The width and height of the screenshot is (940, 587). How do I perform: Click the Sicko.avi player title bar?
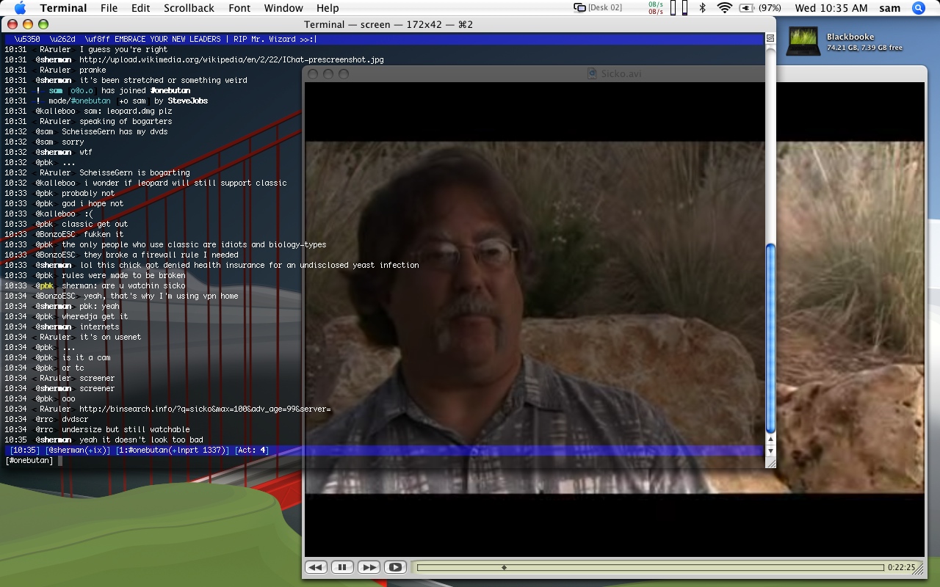click(615, 73)
